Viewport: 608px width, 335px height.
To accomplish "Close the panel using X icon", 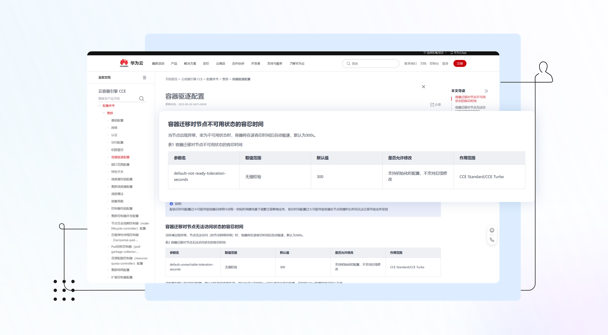I will click(x=423, y=87).
